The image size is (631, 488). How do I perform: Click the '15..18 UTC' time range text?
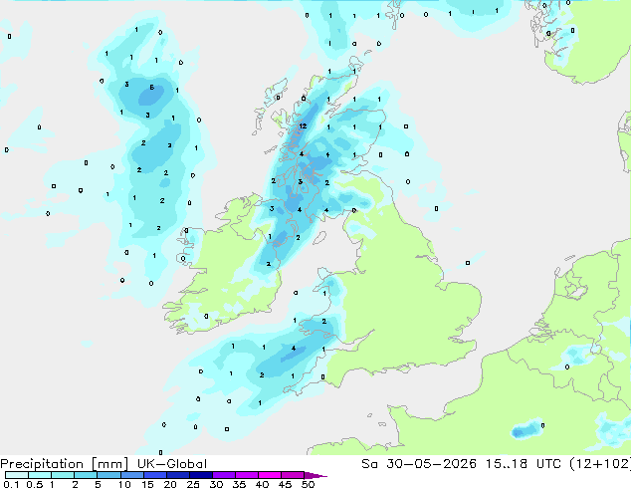pyautogui.click(x=524, y=464)
